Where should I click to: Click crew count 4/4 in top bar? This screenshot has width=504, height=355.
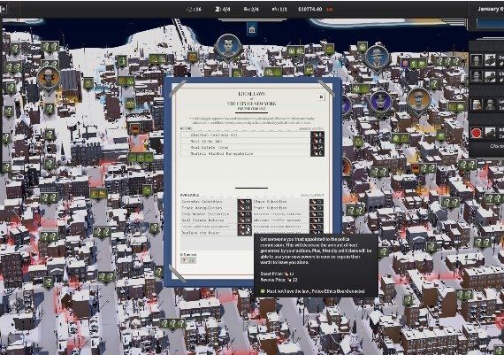pyautogui.click(x=223, y=9)
